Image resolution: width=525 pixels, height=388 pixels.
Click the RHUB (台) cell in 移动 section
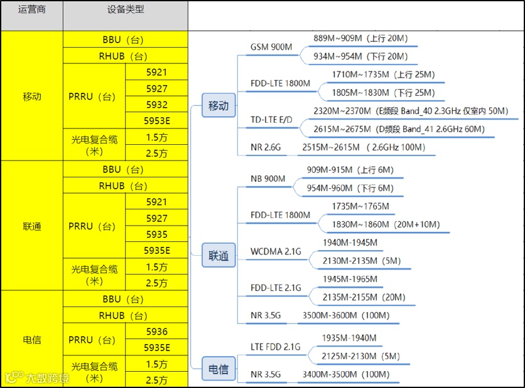[126, 56]
